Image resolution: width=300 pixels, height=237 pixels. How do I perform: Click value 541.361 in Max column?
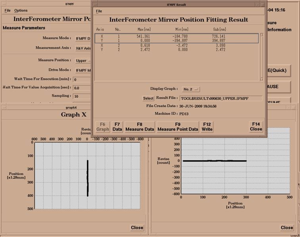point(143,36)
